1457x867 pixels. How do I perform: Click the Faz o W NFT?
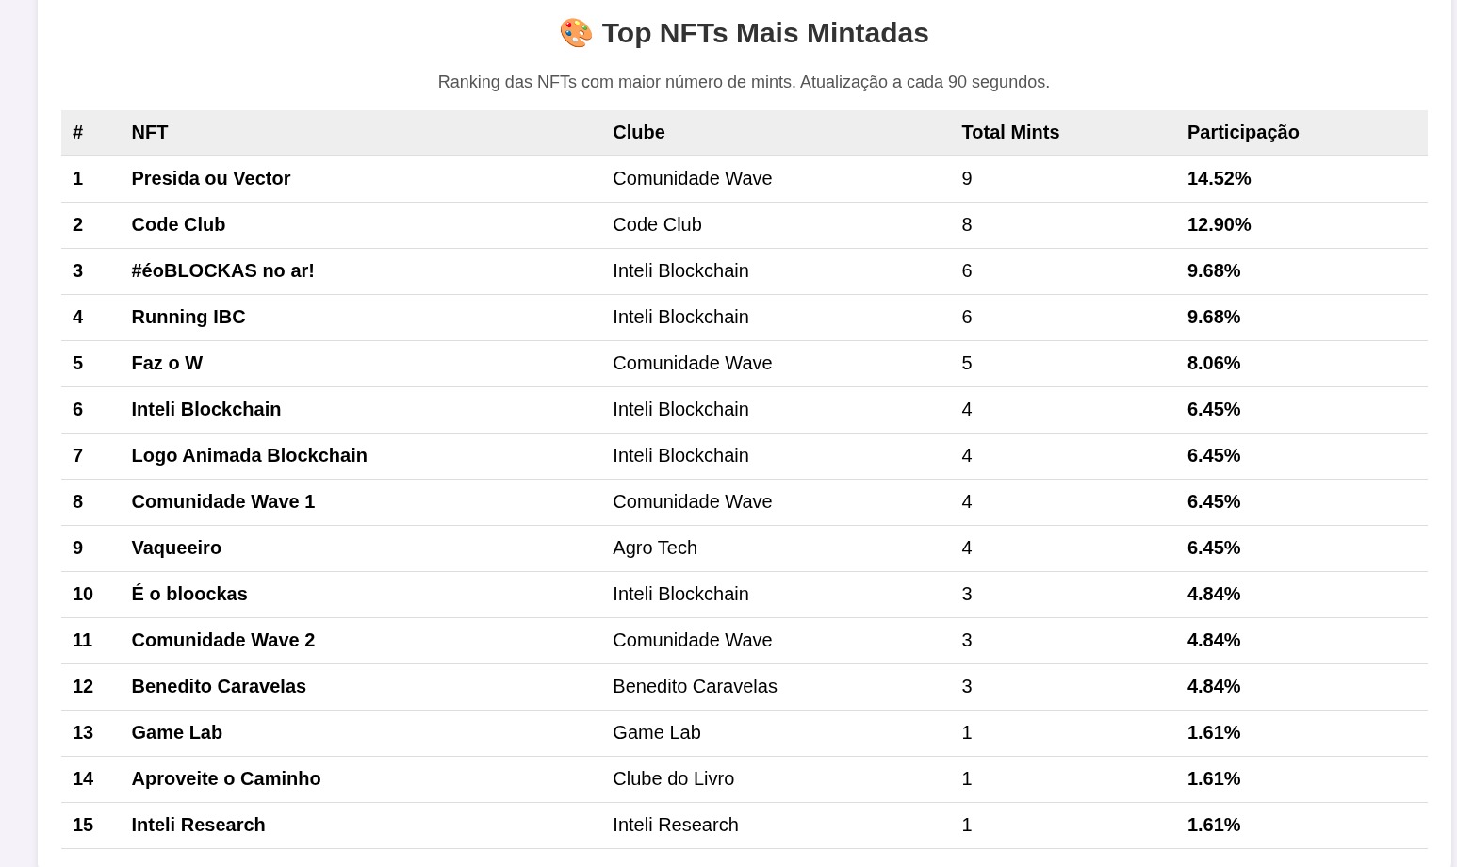167,363
